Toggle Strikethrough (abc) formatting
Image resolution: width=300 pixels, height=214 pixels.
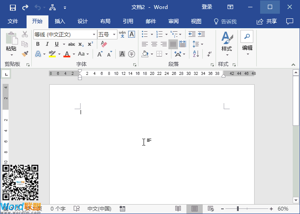point(72,45)
